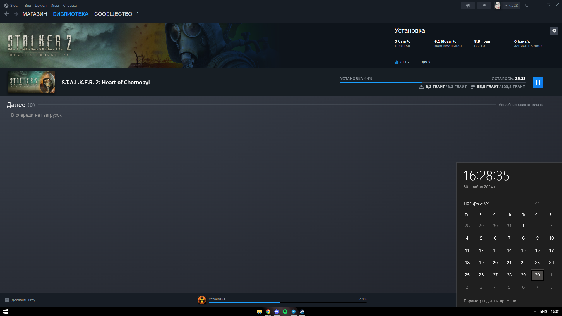Viewport: 562px width, 316px height.
Task: Select 22 in the November calendar
Action: tap(523, 263)
